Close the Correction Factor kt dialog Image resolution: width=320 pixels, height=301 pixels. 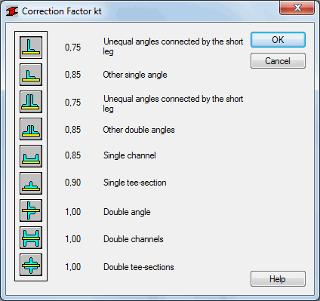[x=297, y=8]
